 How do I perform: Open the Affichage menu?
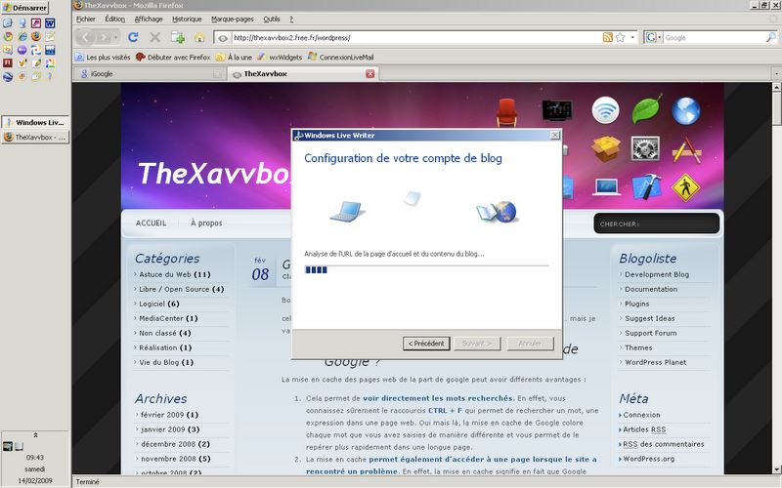tap(149, 19)
